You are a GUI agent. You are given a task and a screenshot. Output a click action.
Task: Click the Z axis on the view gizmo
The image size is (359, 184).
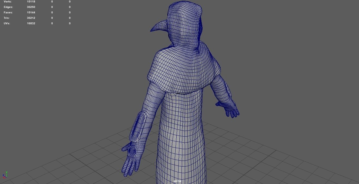click(4, 175)
